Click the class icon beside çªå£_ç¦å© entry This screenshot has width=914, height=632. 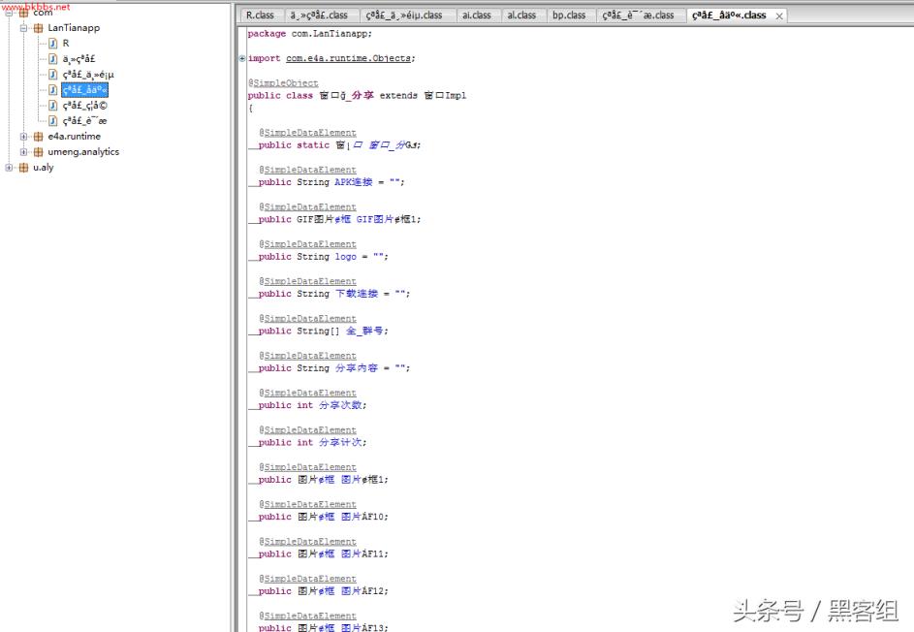click(x=53, y=106)
